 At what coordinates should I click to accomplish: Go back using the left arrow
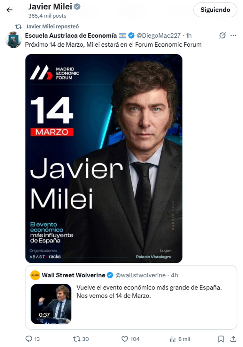(10, 10)
